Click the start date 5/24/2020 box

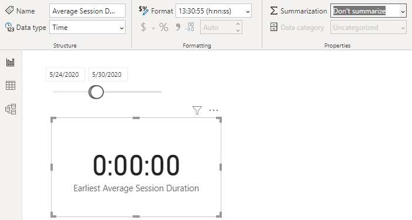pos(65,75)
